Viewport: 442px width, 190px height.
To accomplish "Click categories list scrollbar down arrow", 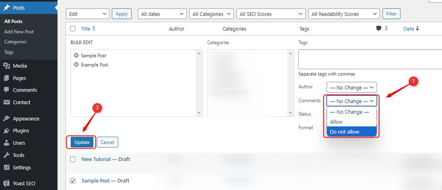I will click(x=290, y=113).
